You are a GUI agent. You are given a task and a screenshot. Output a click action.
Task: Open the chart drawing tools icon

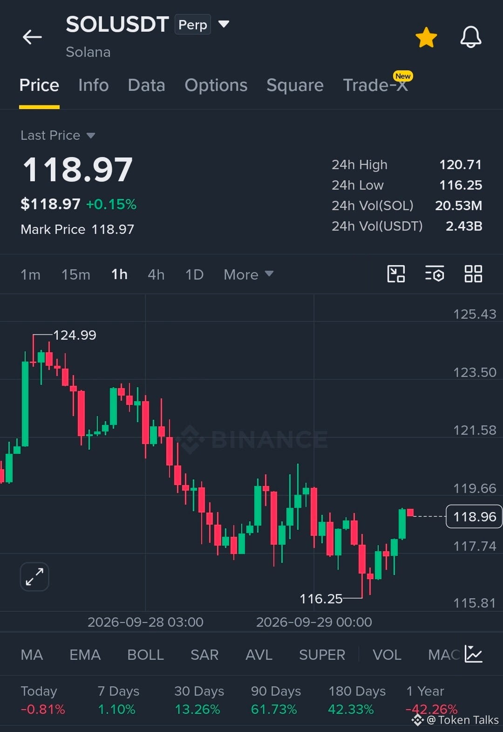coord(396,274)
